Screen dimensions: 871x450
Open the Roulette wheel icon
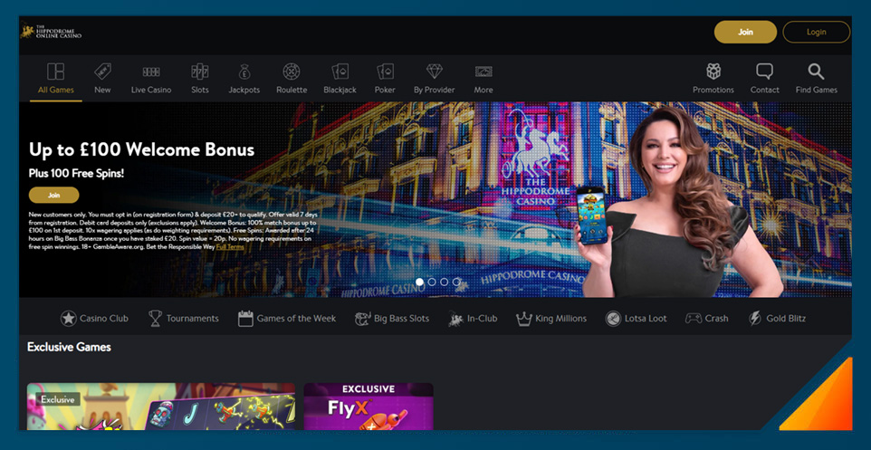click(292, 72)
